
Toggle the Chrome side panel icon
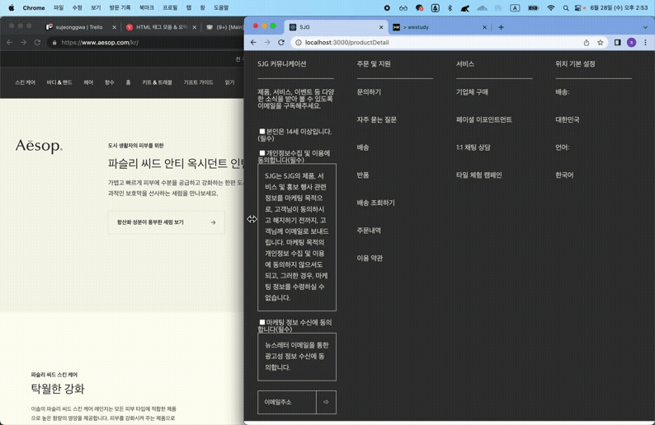[x=617, y=42]
